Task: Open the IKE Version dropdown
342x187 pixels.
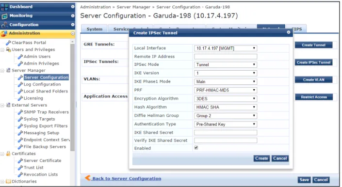Action: point(226,73)
